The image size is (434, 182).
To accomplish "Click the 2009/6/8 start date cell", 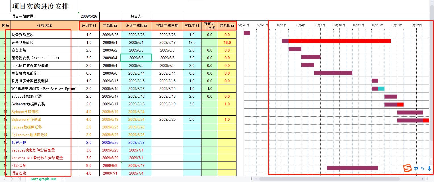I will tap(110, 165).
